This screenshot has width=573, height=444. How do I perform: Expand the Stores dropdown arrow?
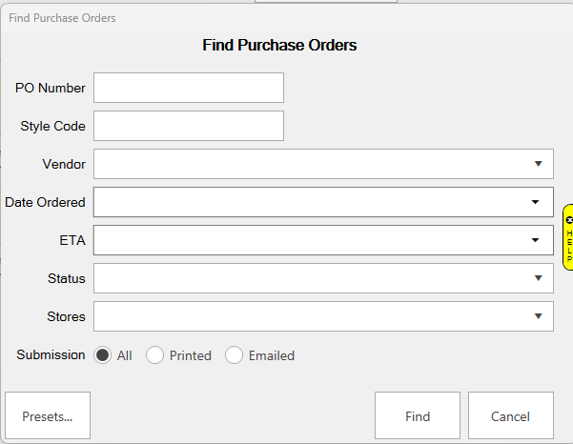pos(538,316)
